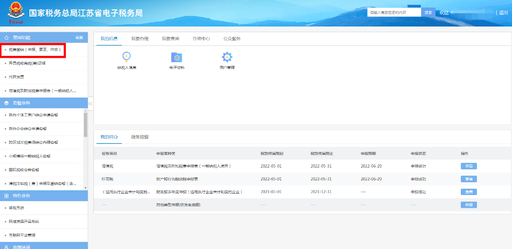Switch to the 我要查询 tab
The height and width of the screenshot is (249, 512).
[171, 38]
